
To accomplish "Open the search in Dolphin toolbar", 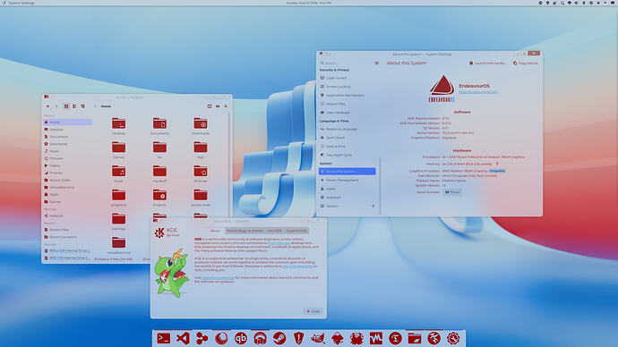I will pyautogui.click(x=226, y=106).
